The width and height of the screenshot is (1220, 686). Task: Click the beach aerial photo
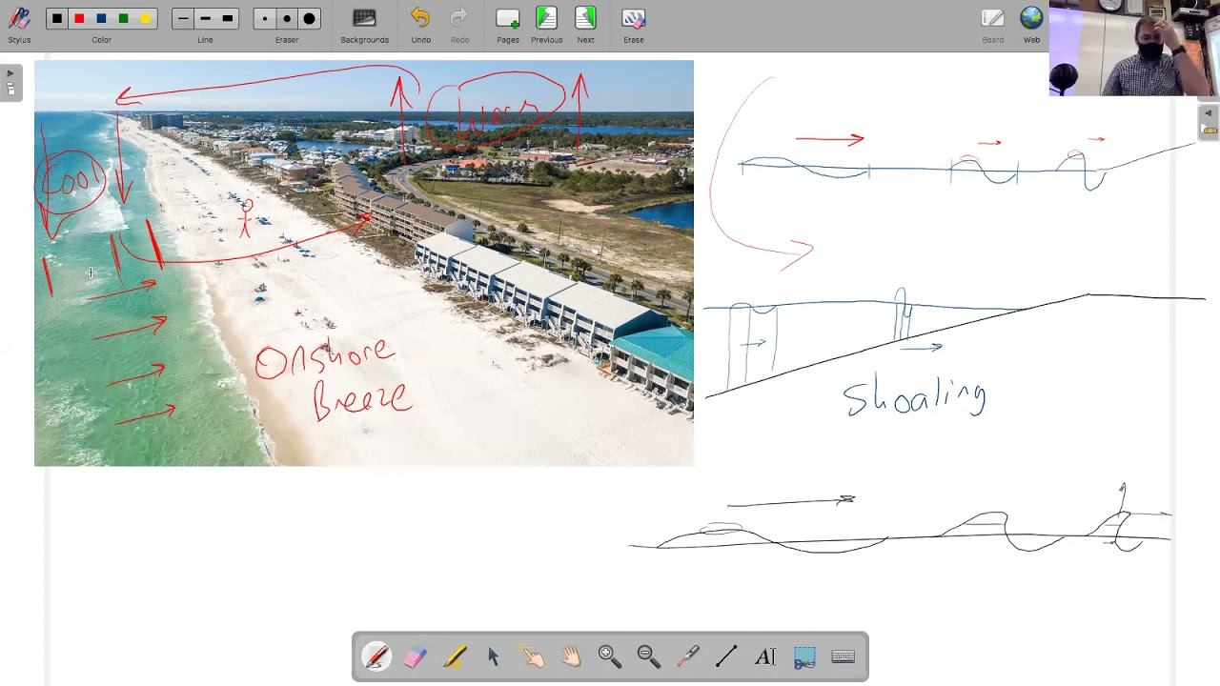364,263
